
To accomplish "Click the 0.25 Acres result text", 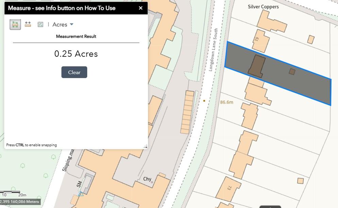I will [76, 54].
